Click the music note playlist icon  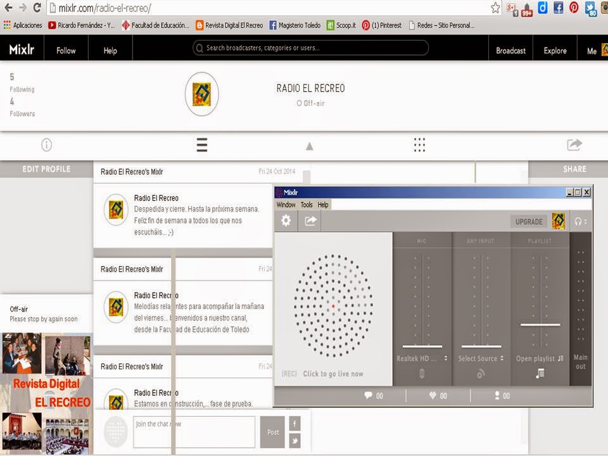pyautogui.click(x=540, y=374)
